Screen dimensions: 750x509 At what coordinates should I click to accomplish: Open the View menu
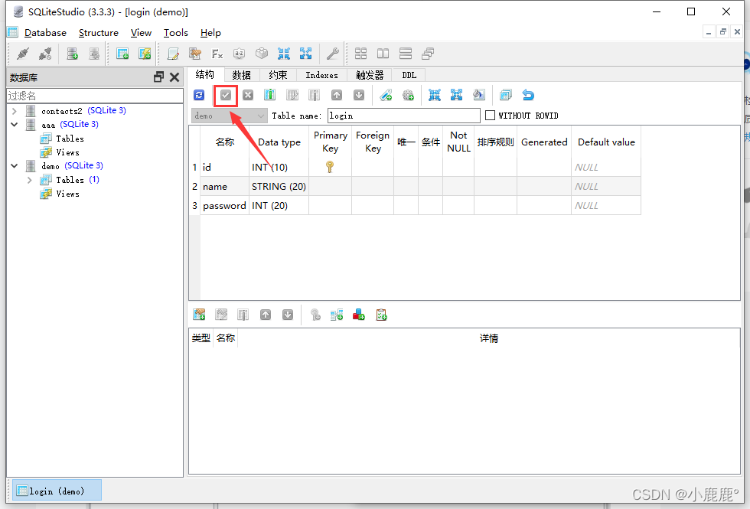pos(141,32)
